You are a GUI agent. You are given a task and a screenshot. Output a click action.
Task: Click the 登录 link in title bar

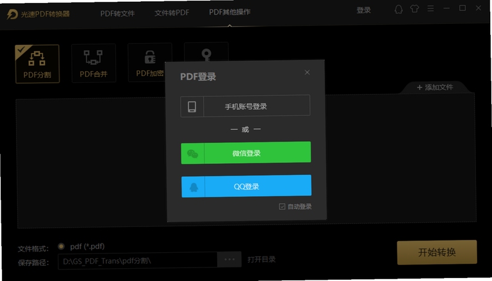363,10
